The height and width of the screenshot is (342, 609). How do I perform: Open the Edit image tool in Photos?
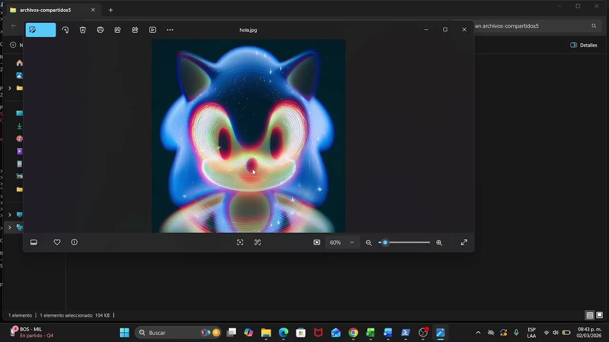(x=40, y=30)
